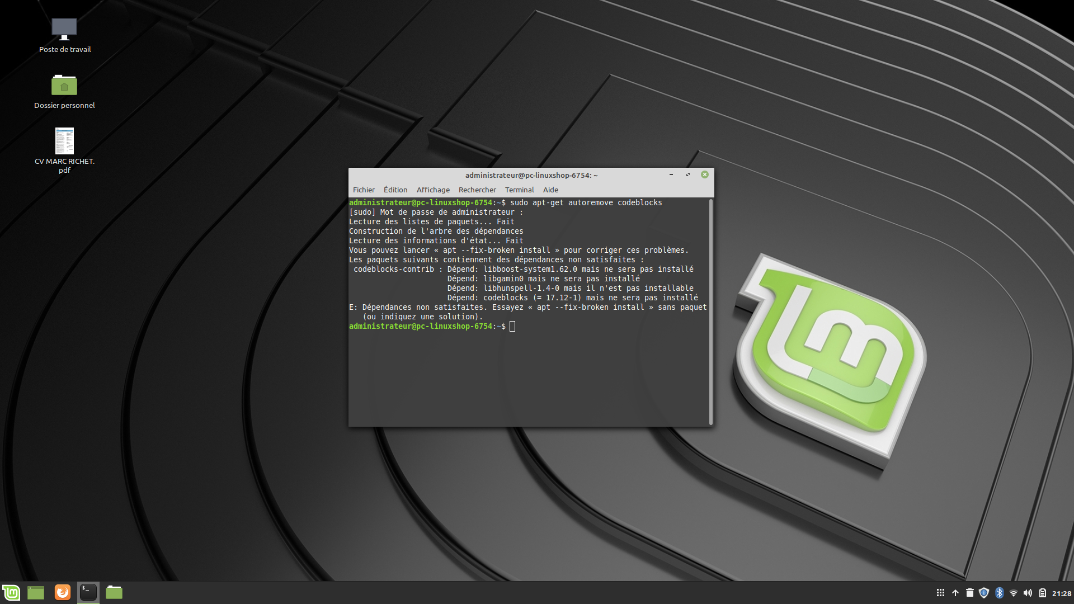Open the Bluetooth tray icon

click(x=999, y=593)
